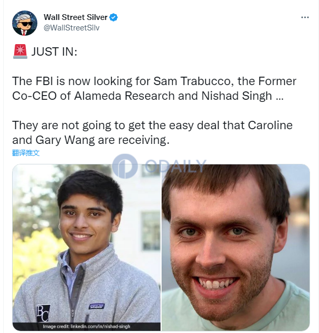Click the blue verified checkmark badge

pyautogui.click(x=113, y=17)
